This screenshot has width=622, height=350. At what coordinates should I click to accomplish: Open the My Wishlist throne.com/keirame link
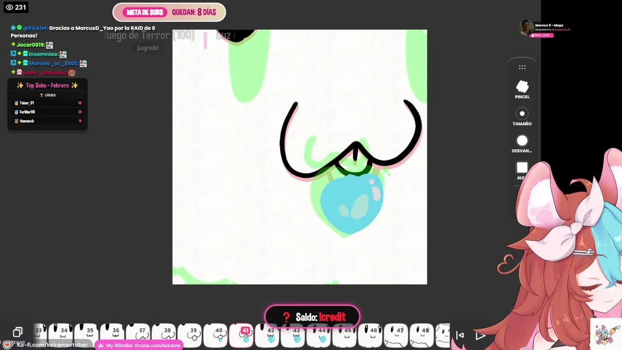coord(139,345)
